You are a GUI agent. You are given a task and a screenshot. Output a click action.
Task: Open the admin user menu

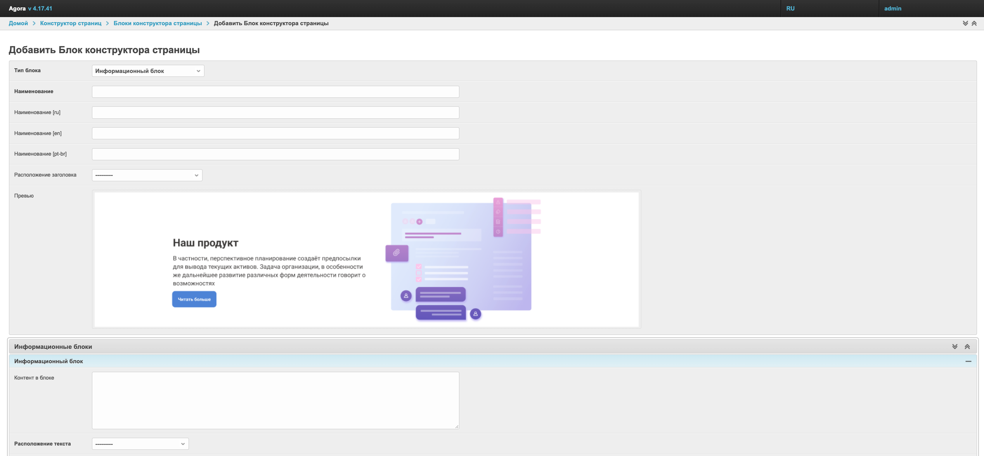[x=892, y=9]
